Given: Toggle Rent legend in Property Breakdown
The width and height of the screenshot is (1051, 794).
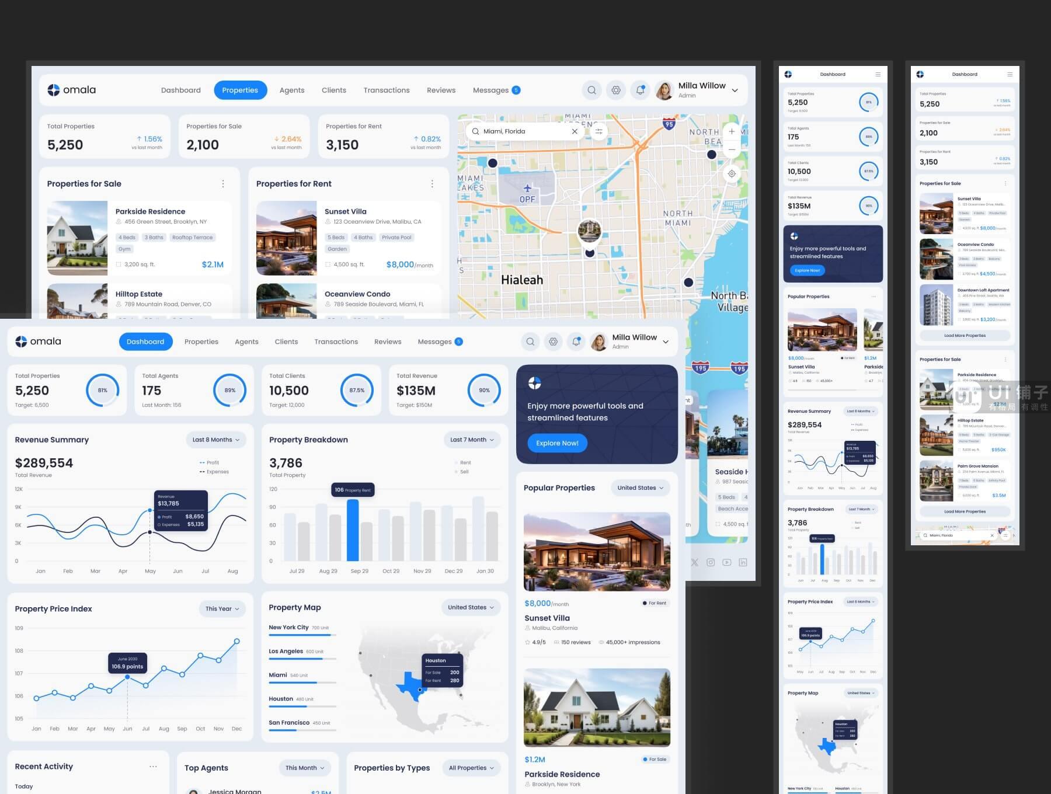Looking at the screenshot, I should pos(462,462).
